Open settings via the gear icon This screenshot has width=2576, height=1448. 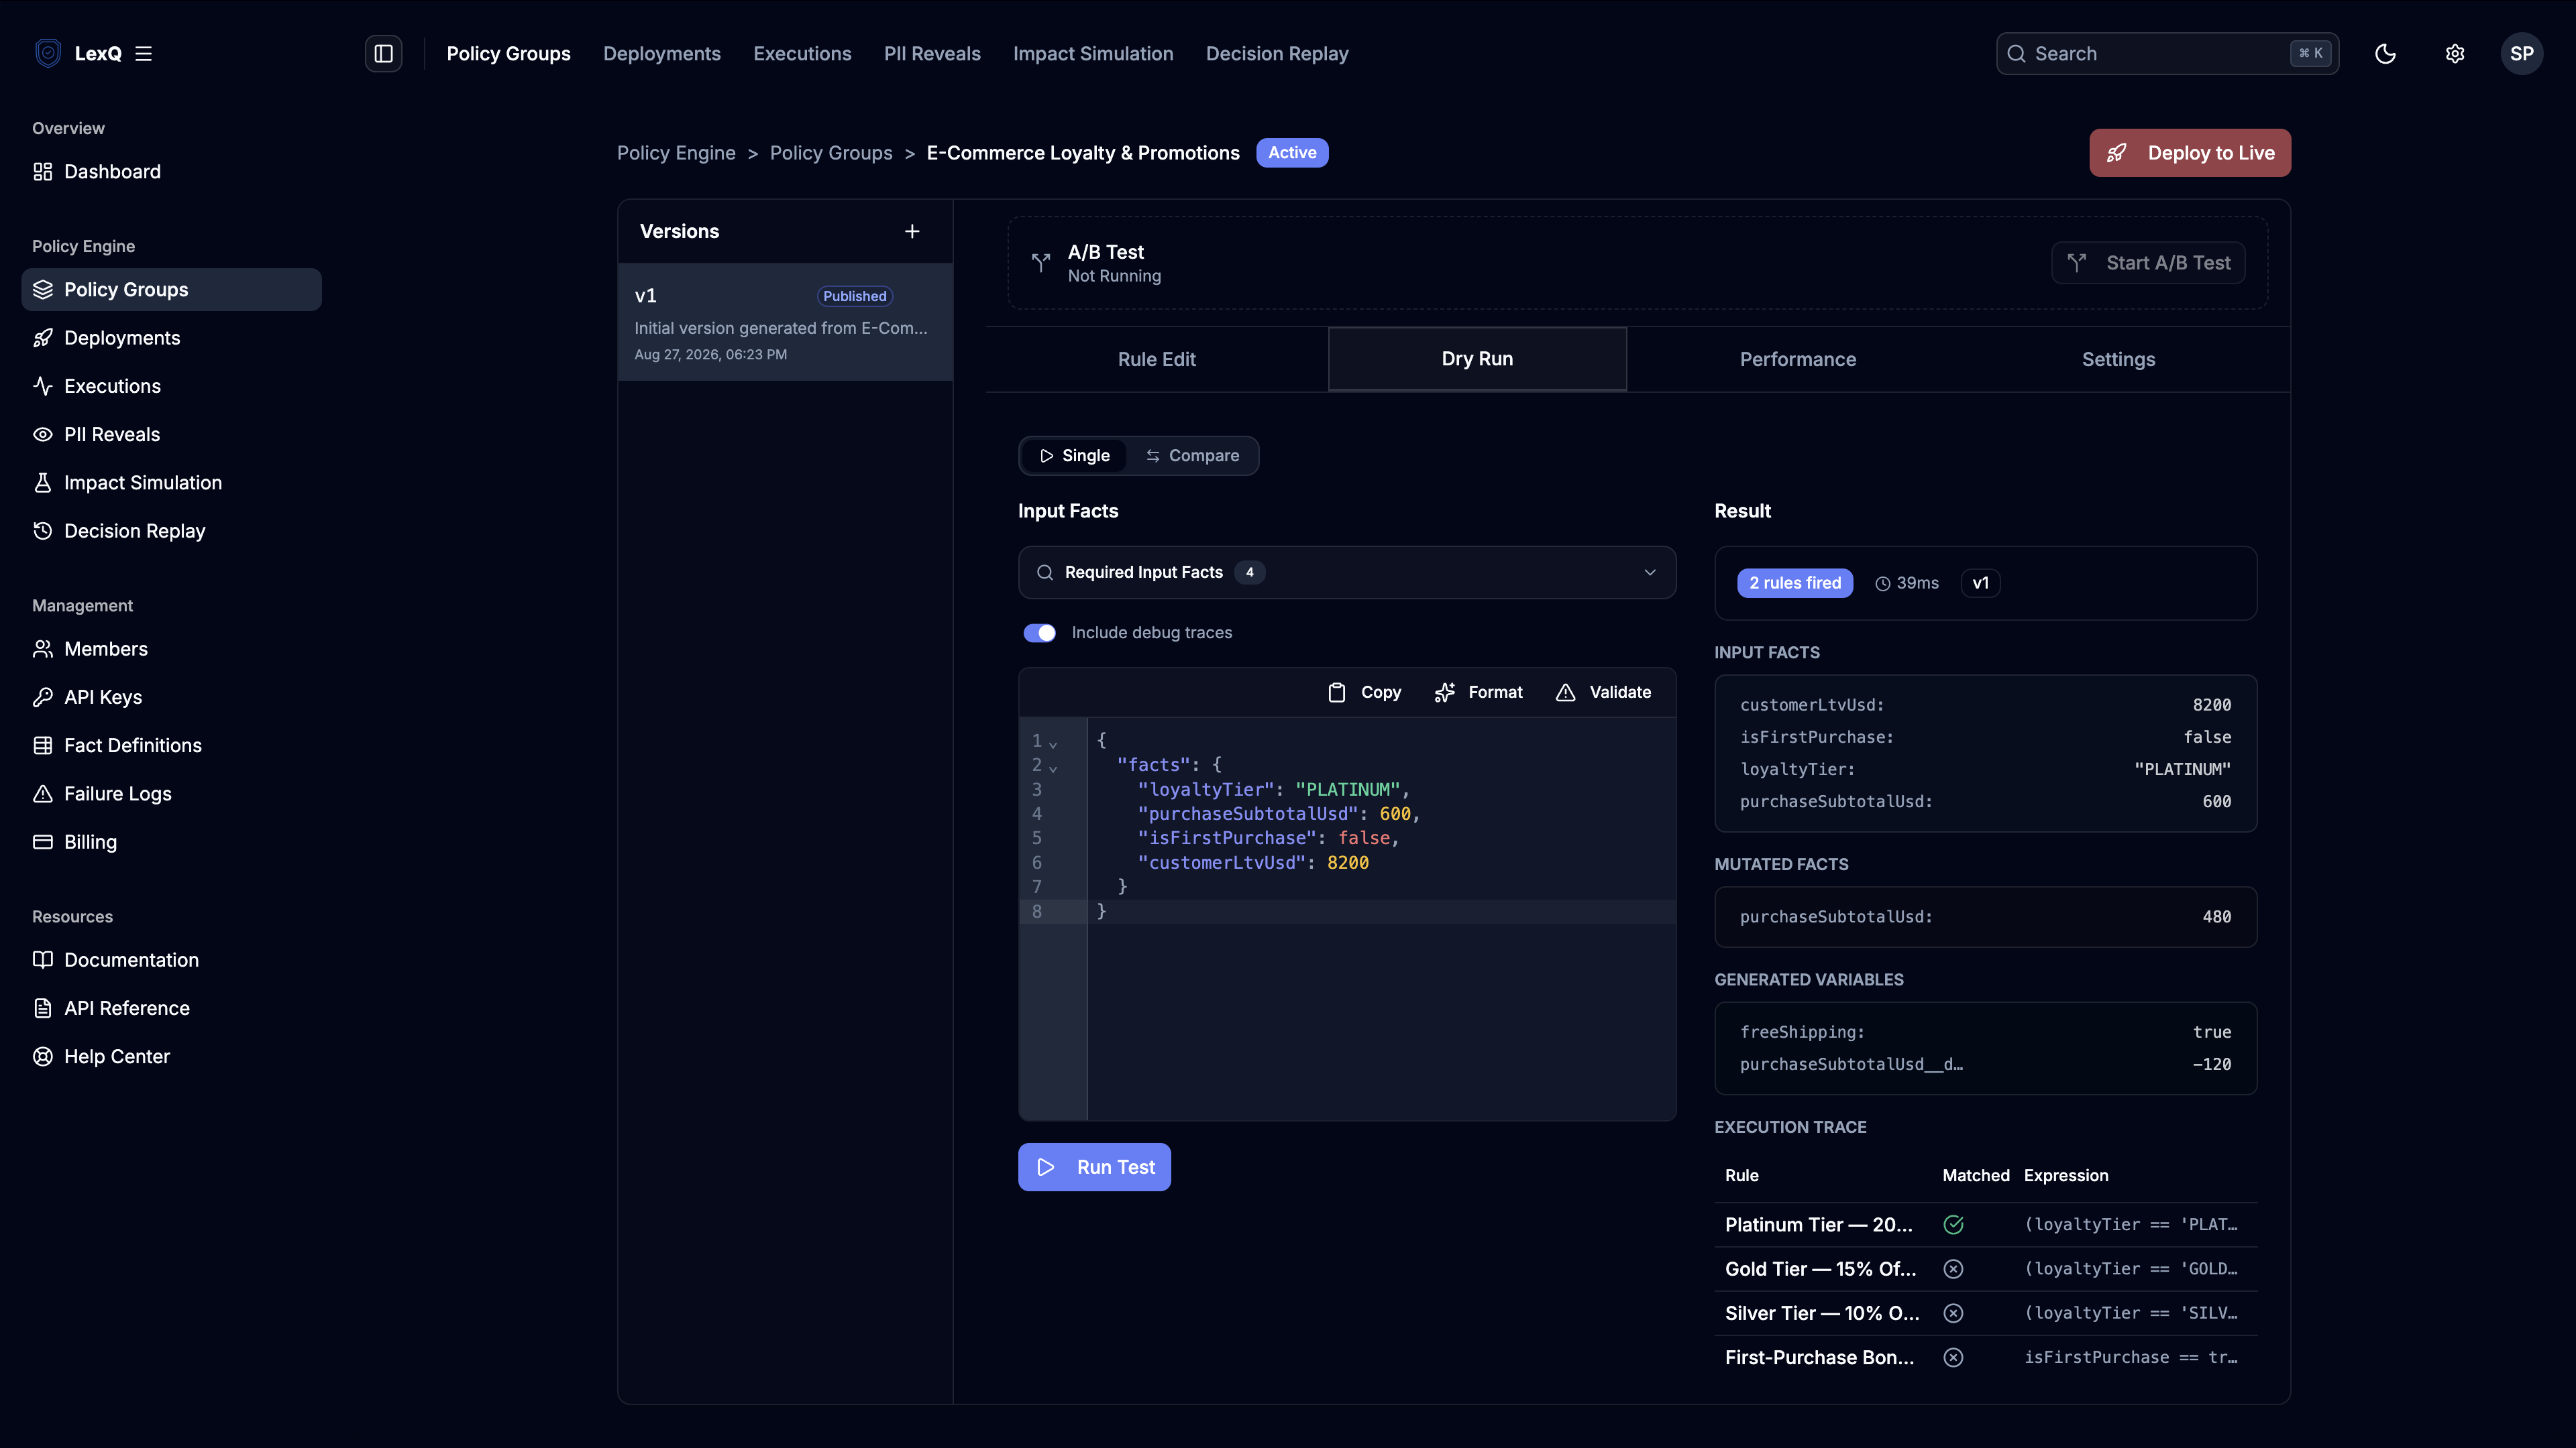pos(2455,54)
